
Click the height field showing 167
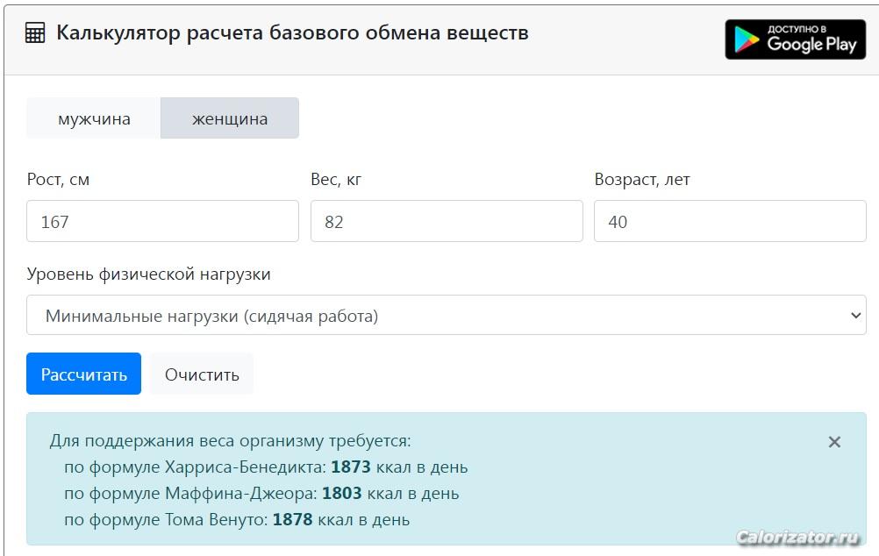point(162,222)
